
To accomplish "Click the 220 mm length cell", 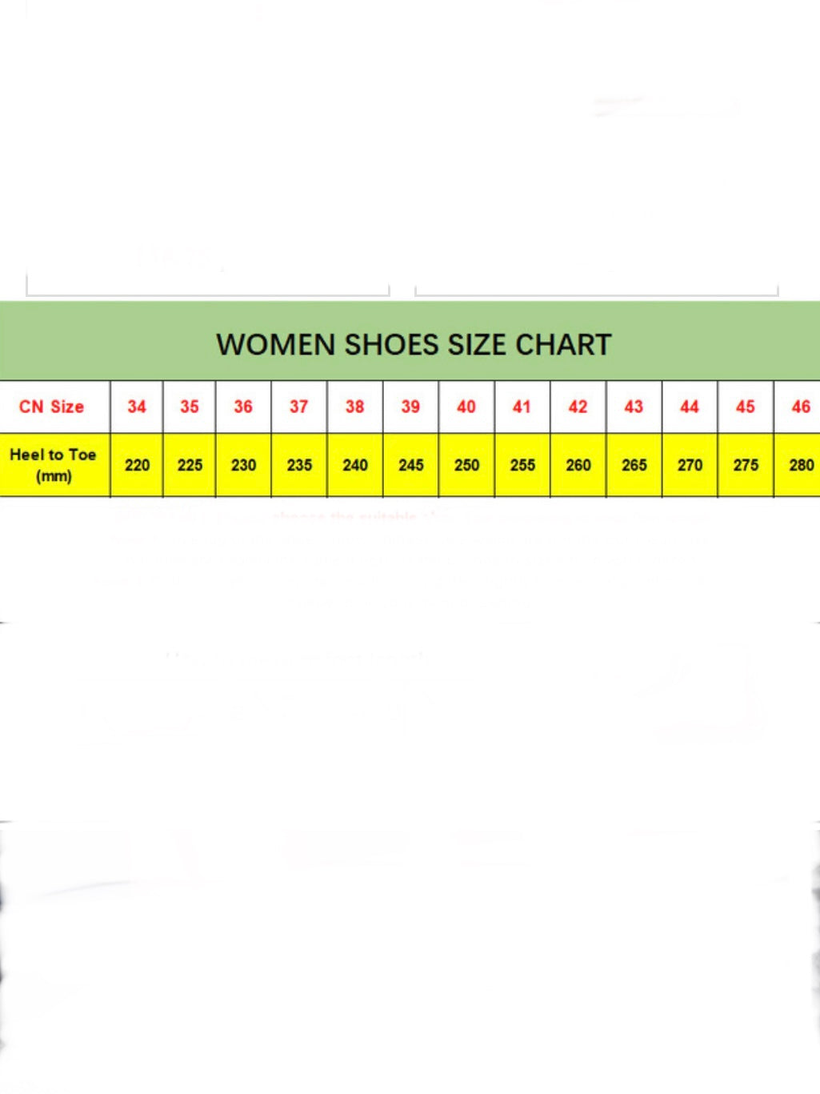I will [137, 465].
